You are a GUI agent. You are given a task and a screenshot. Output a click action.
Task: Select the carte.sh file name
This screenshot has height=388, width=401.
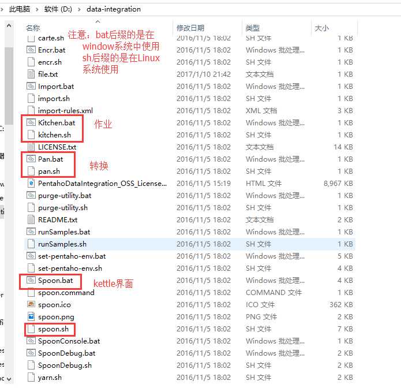51,38
